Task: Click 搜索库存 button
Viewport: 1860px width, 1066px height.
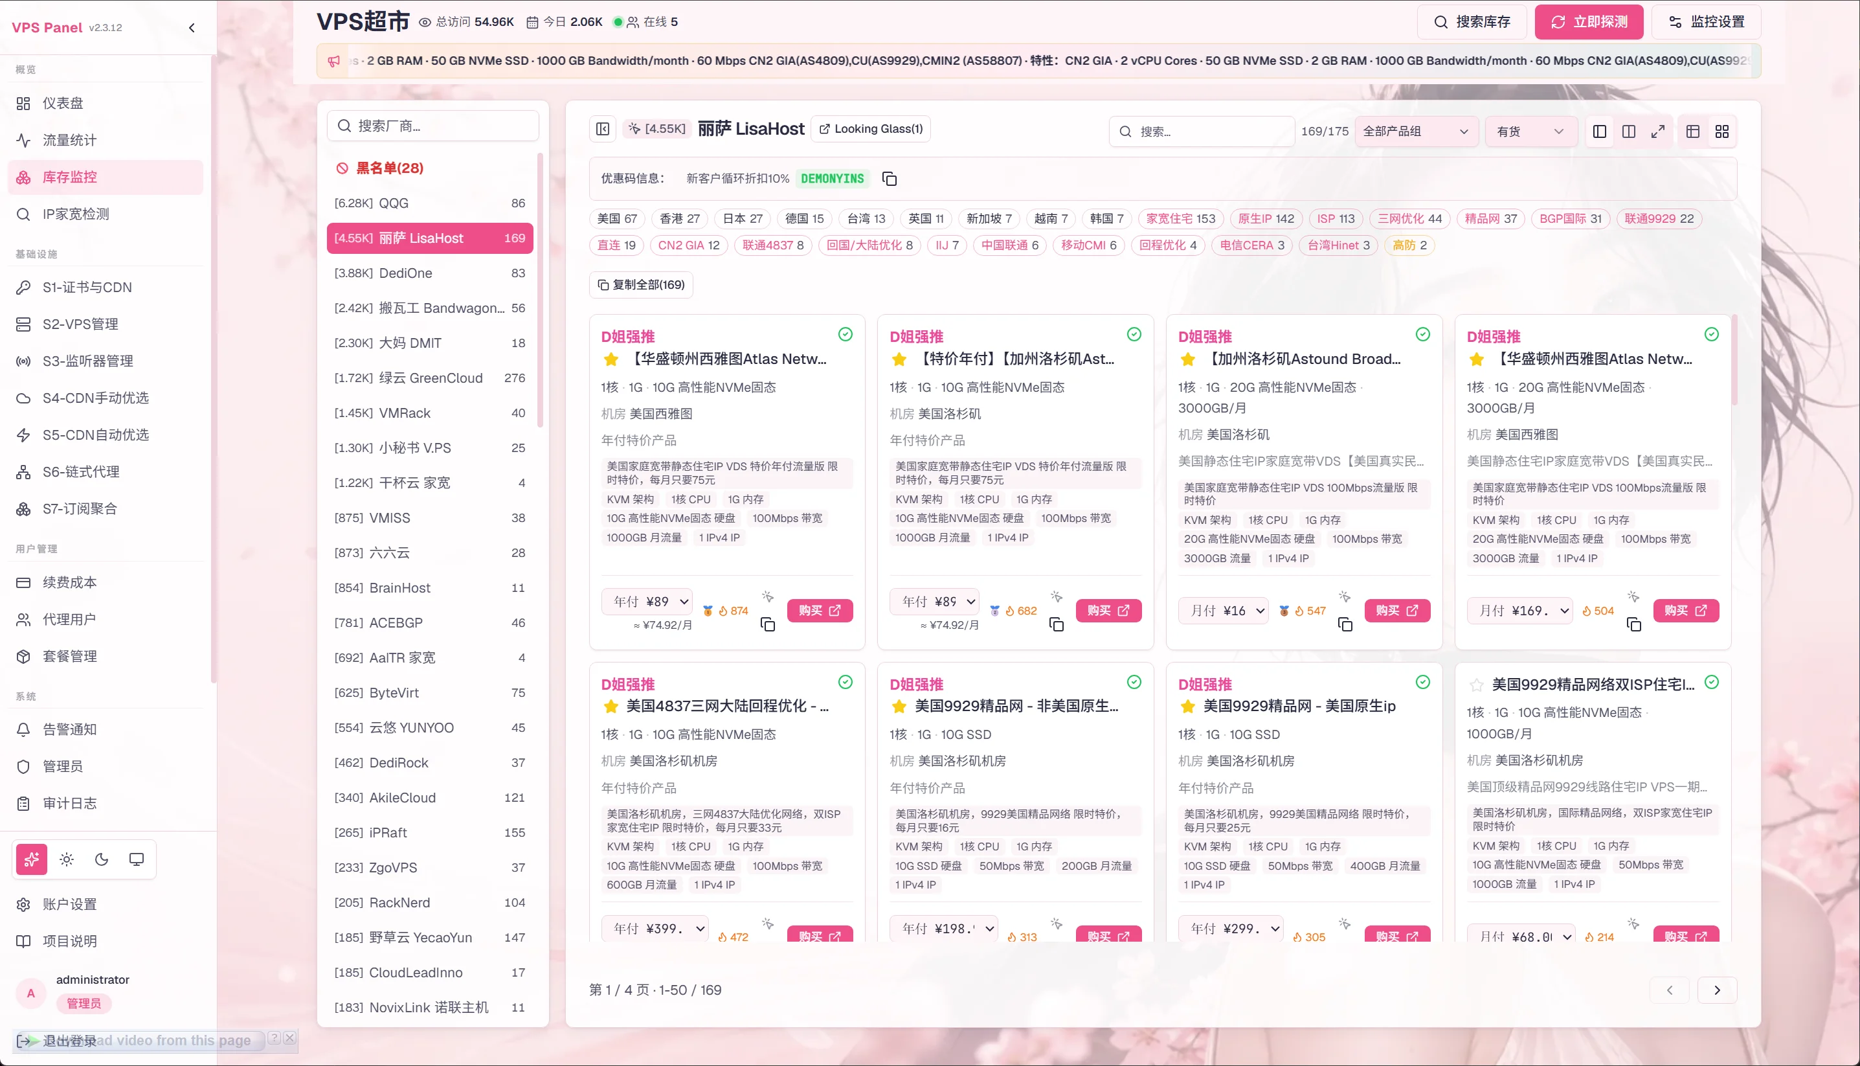Action: click(1472, 22)
